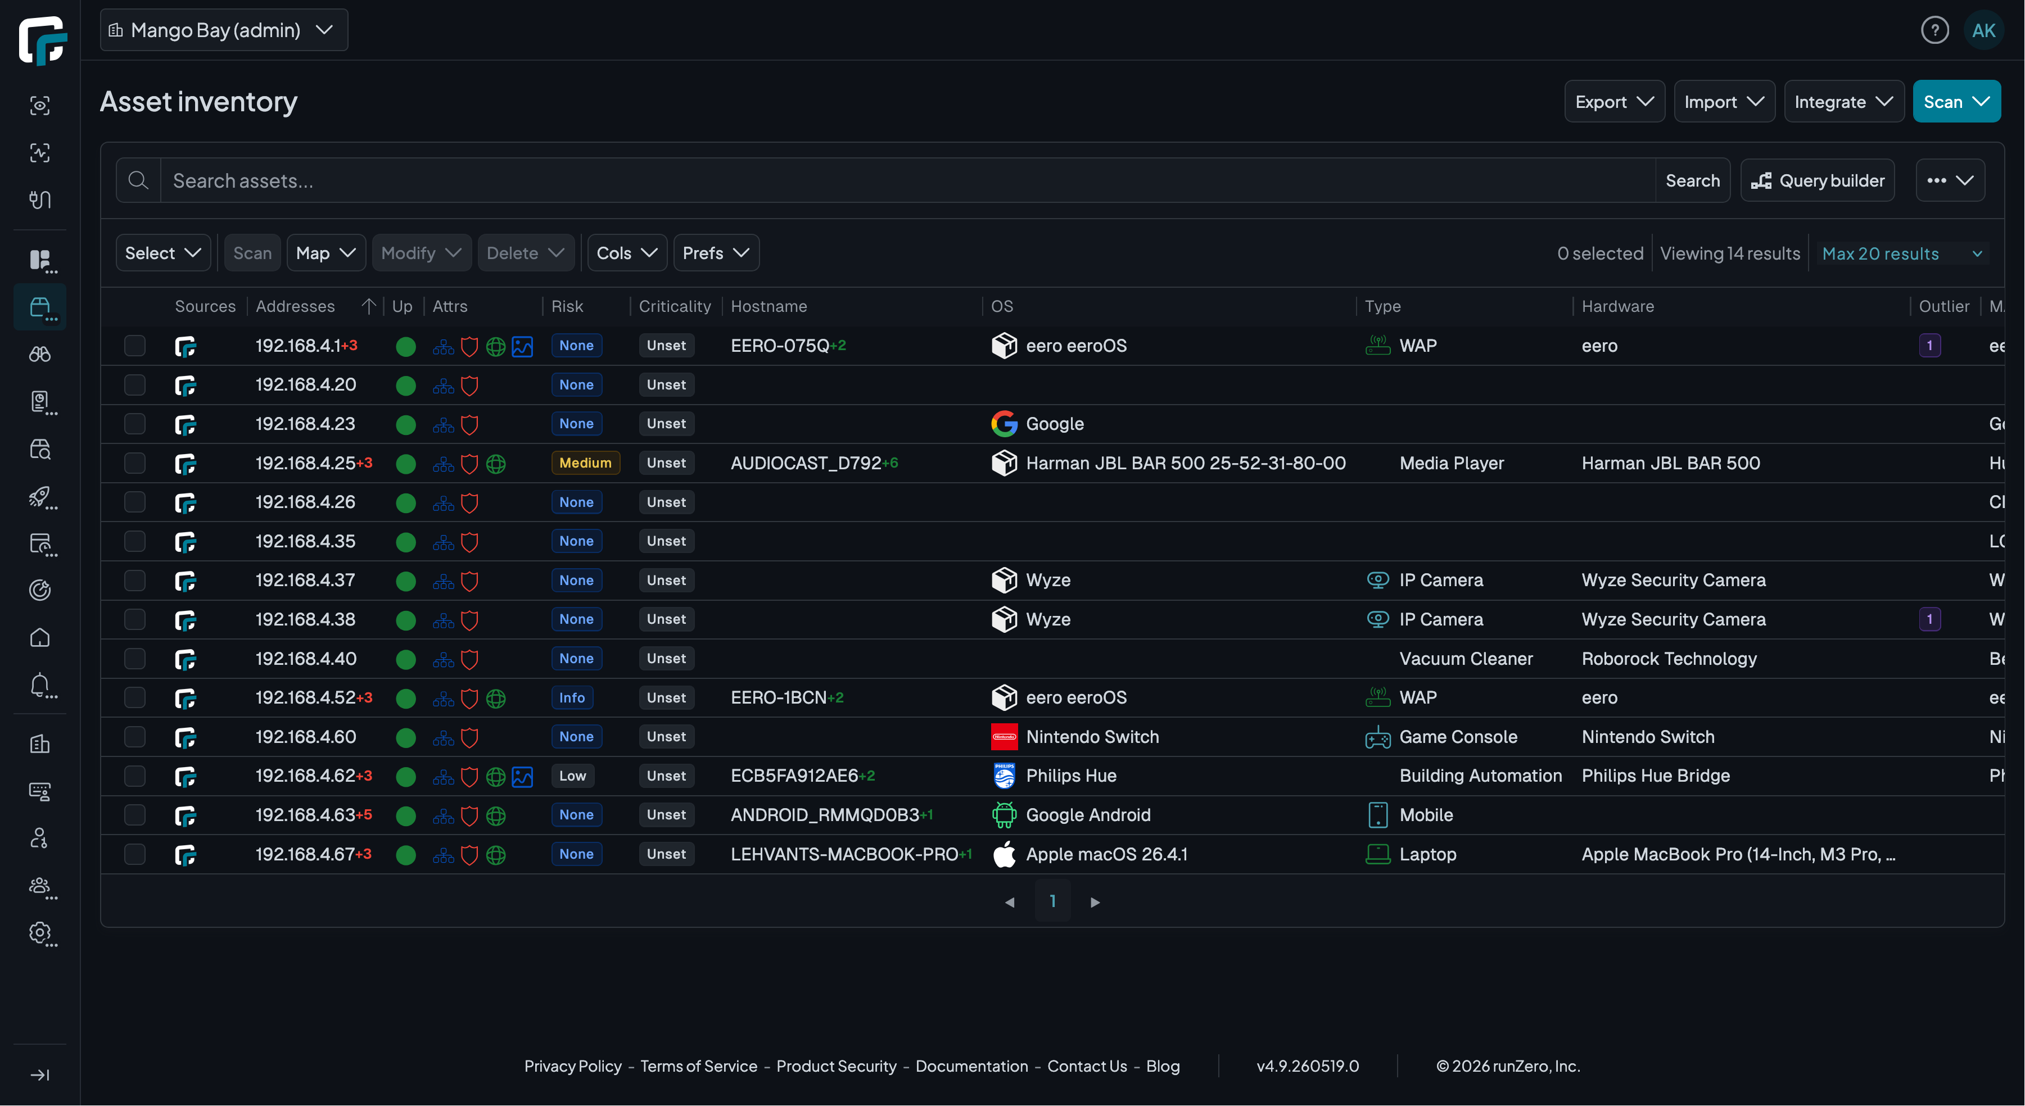Click Nintendo Switch OS logo icon
This screenshot has width=2025, height=1106.
pos(1004,737)
